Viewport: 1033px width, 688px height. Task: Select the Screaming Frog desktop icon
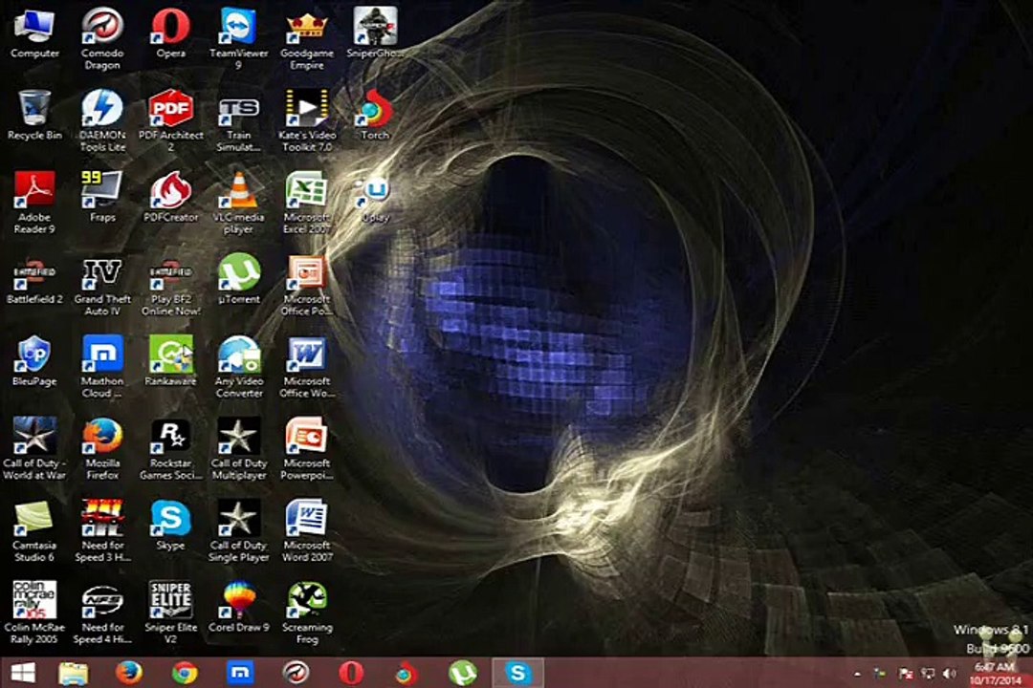pos(307,613)
